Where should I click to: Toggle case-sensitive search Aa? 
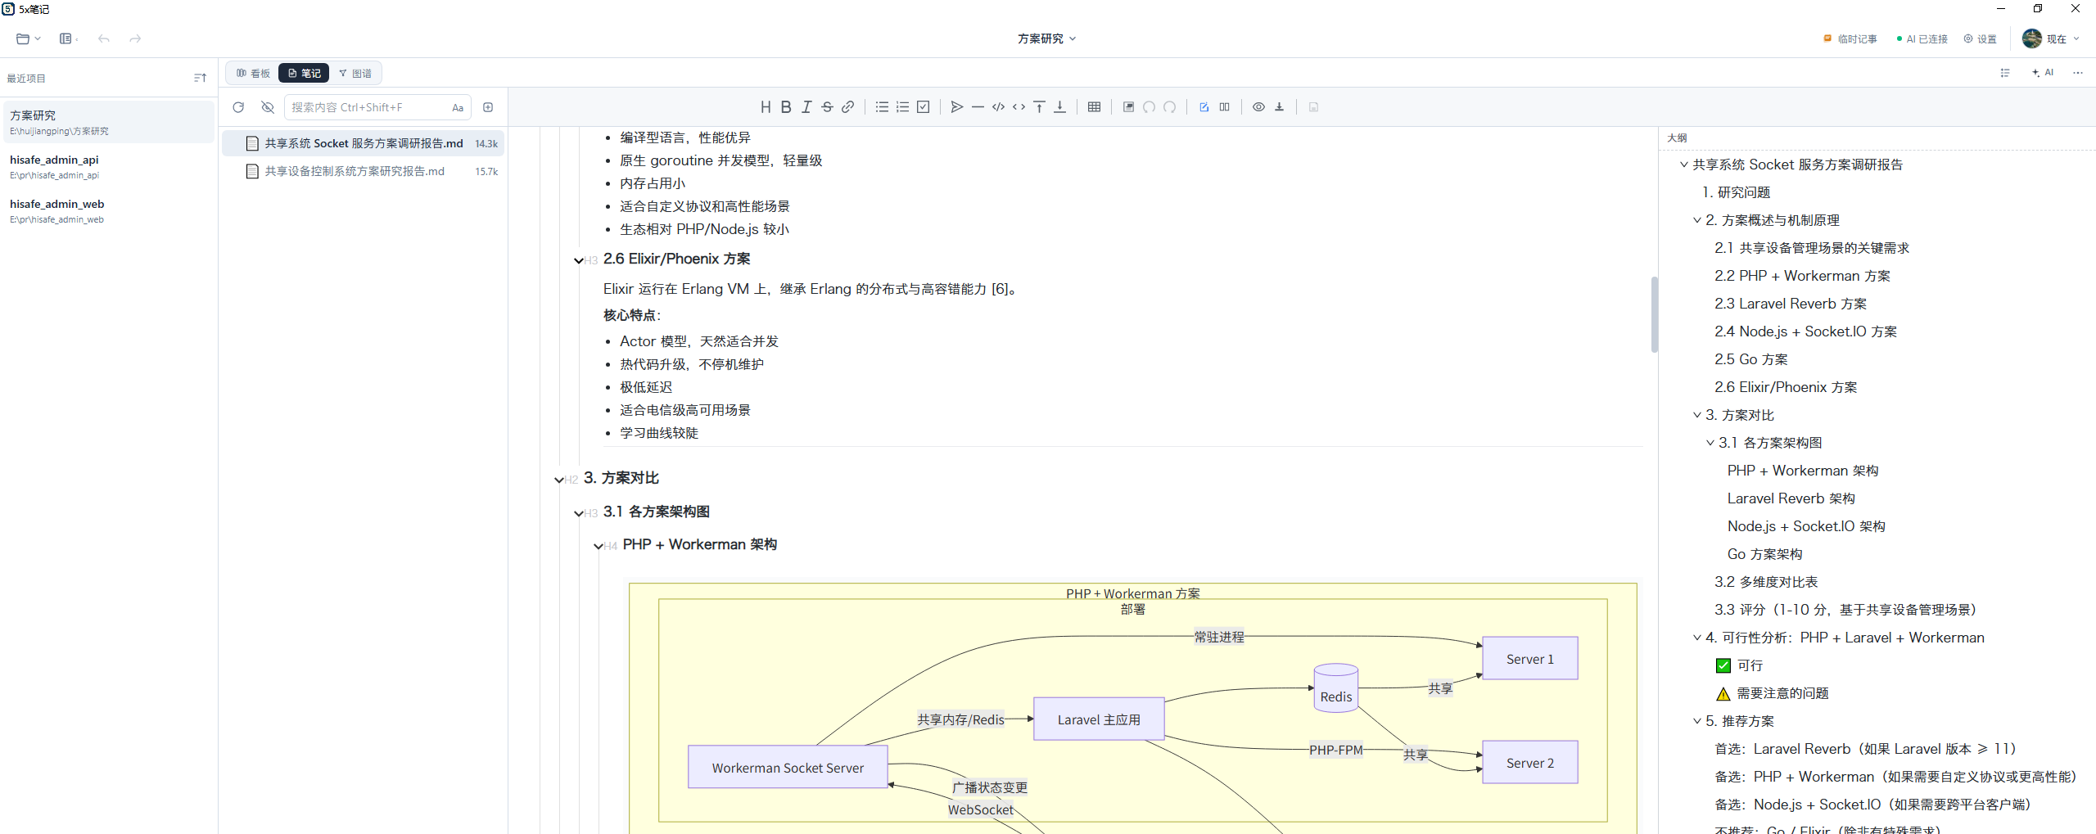point(458,108)
